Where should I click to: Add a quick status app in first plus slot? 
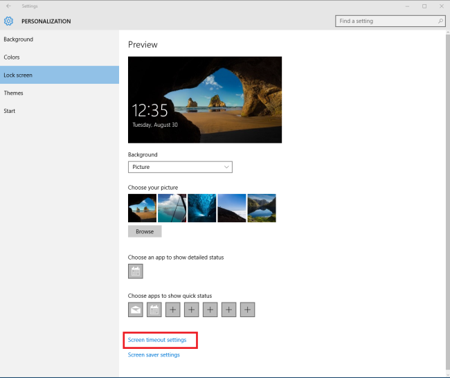coord(173,309)
